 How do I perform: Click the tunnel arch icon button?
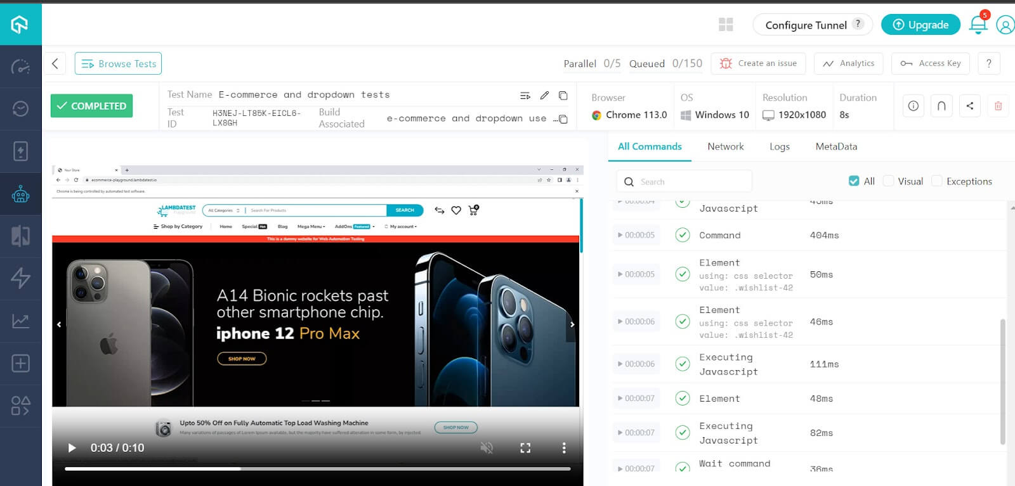941,106
